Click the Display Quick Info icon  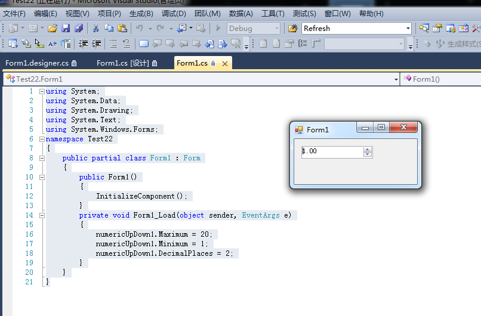tap(39, 44)
